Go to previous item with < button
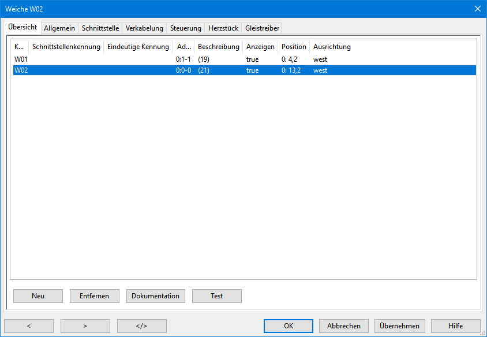This screenshot has width=487, height=337. 29,326
